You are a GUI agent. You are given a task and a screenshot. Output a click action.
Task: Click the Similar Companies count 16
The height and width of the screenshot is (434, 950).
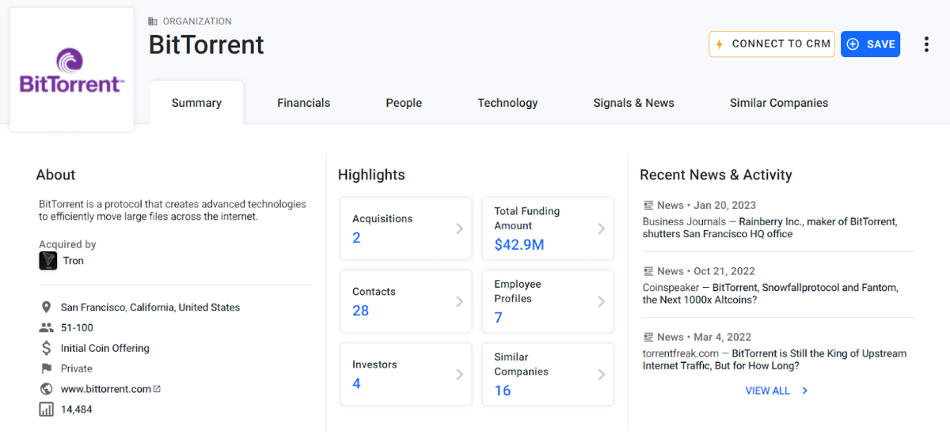click(x=503, y=391)
